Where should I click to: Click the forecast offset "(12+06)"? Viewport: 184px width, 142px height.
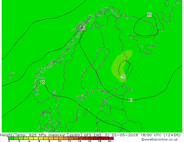(172, 135)
